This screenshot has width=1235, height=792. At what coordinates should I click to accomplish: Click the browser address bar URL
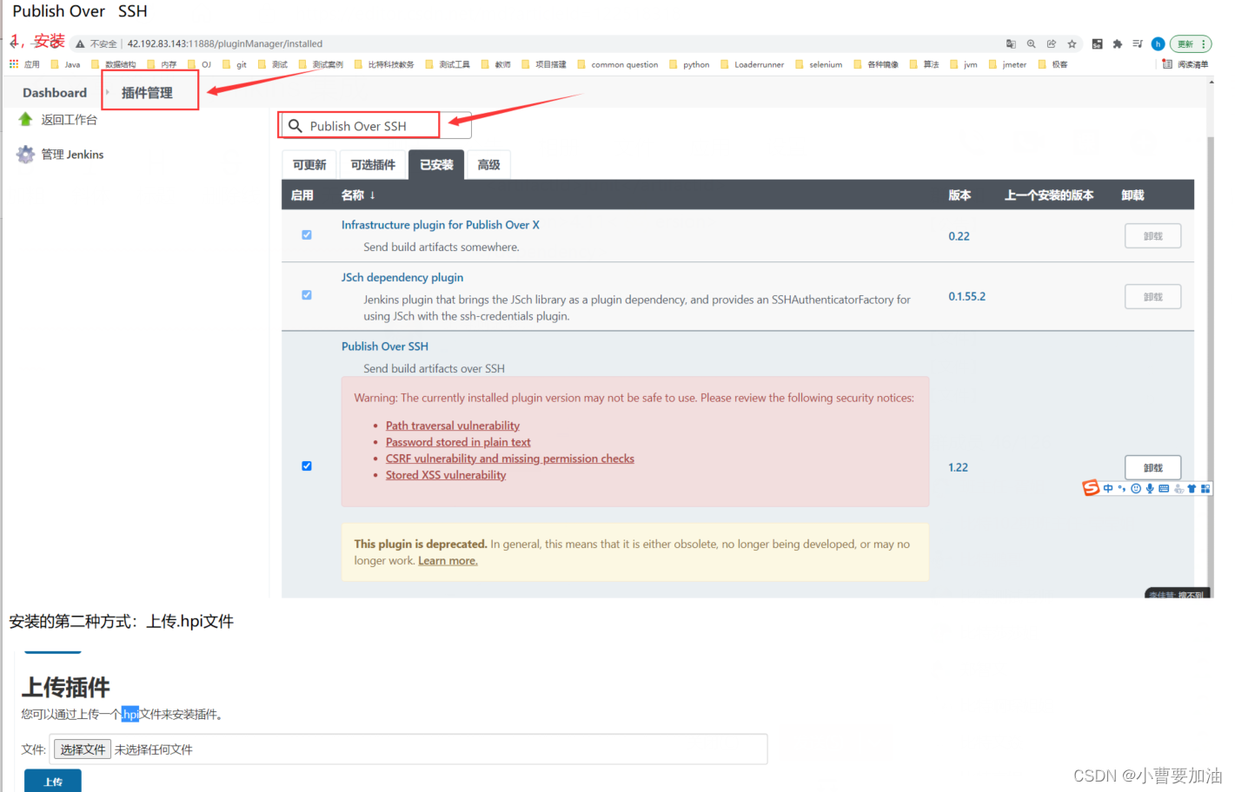pyautogui.click(x=225, y=43)
